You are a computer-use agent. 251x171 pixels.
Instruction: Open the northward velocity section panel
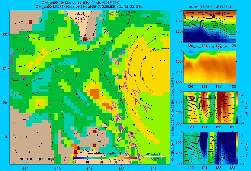click(x=210, y=107)
